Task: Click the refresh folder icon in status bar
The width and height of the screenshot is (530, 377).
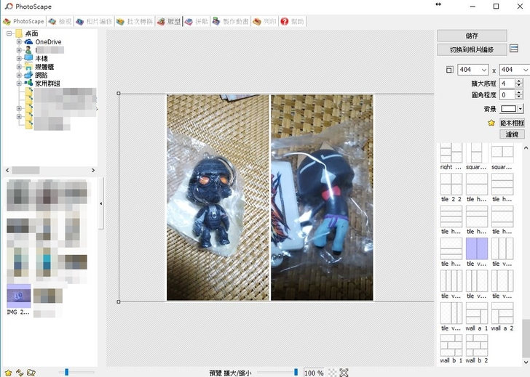Action: 19,373
